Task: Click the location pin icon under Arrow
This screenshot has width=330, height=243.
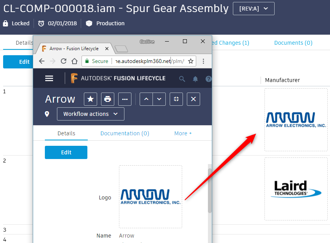Action: click(47, 114)
